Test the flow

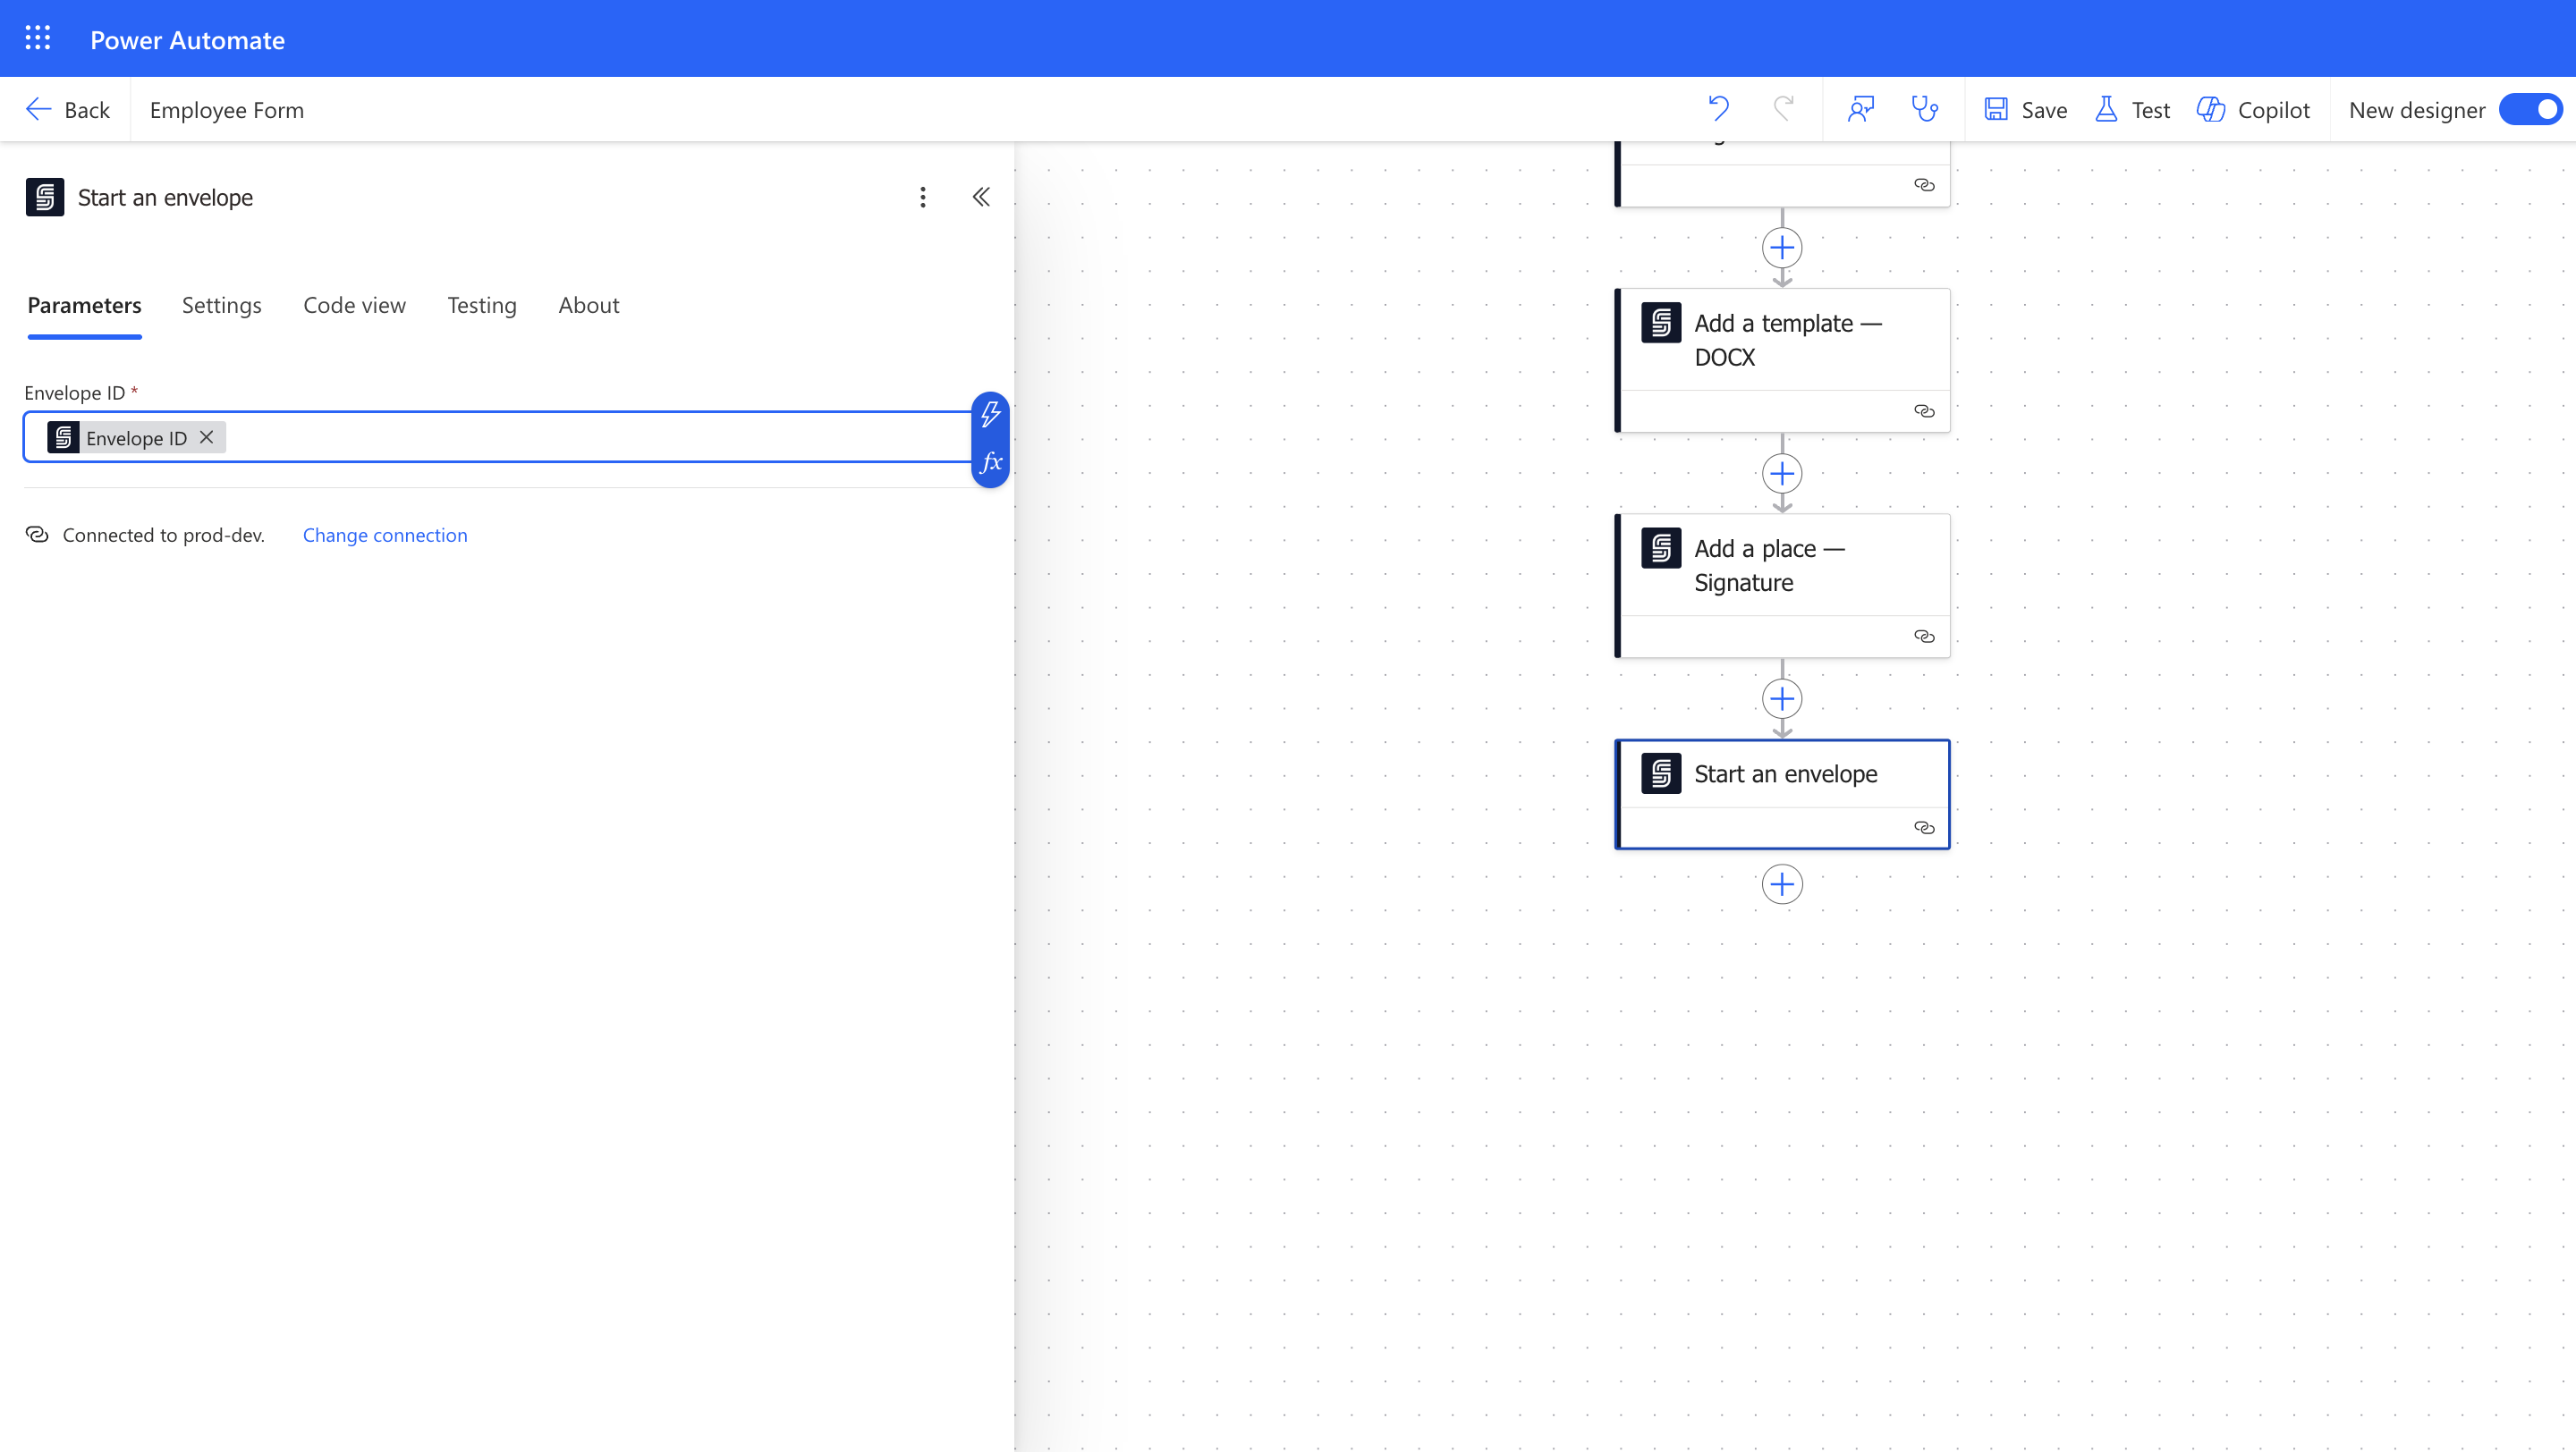tap(2132, 109)
